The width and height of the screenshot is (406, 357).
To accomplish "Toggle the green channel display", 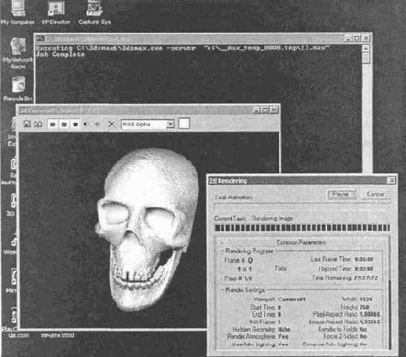I will (64, 123).
